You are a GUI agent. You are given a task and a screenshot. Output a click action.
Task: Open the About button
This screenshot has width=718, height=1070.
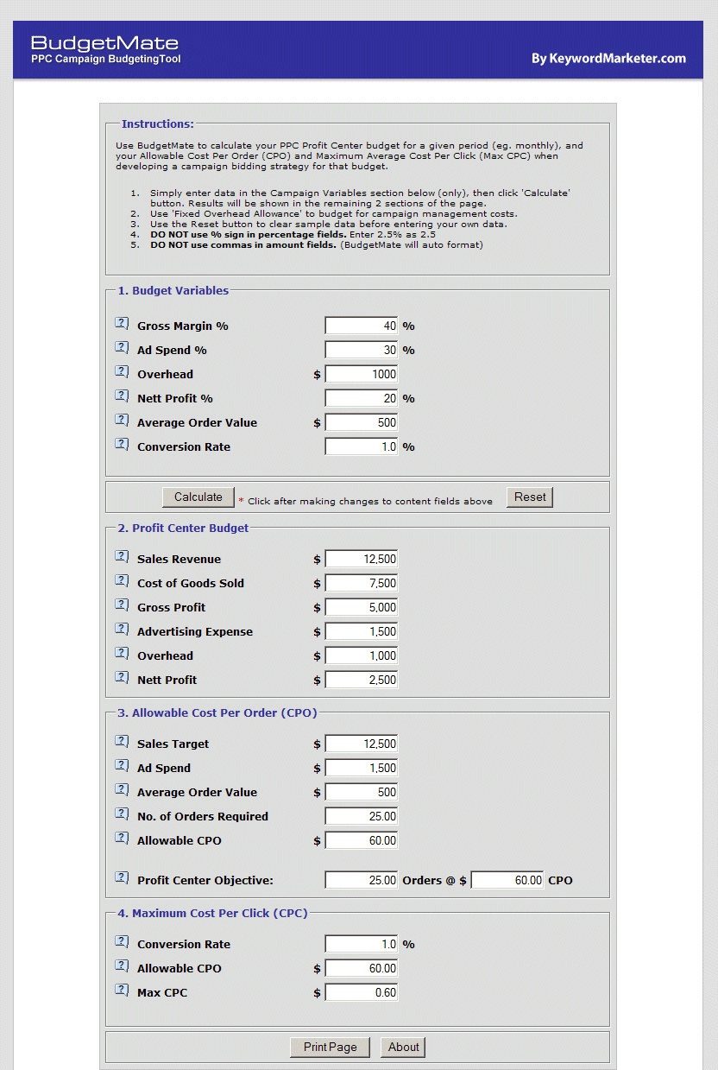point(403,1047)
